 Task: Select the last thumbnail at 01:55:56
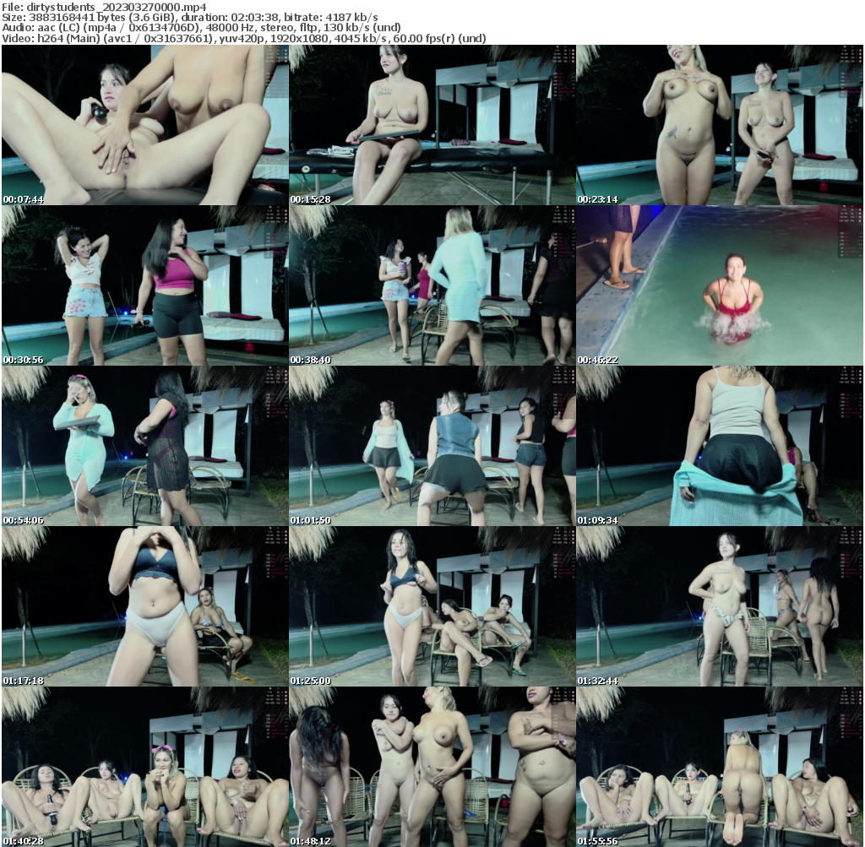(719, 767)
